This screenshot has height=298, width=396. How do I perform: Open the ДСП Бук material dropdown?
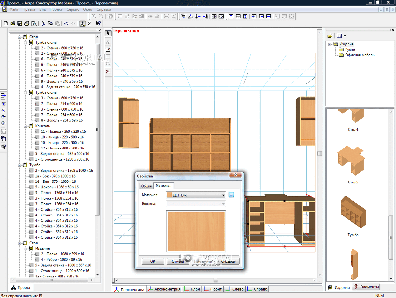click(x=223, y=195)
